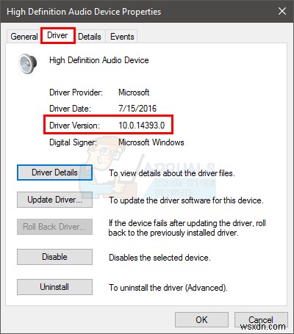Click the roll back driver description text

(187, 228)
